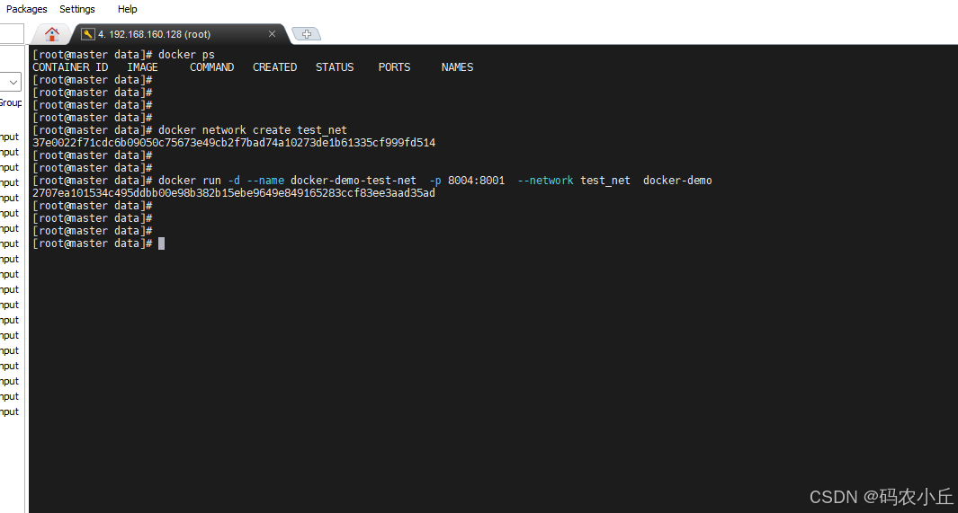The image size is (958, 513).
Task: Go to the Home tab
Action: tap(52, 34)
